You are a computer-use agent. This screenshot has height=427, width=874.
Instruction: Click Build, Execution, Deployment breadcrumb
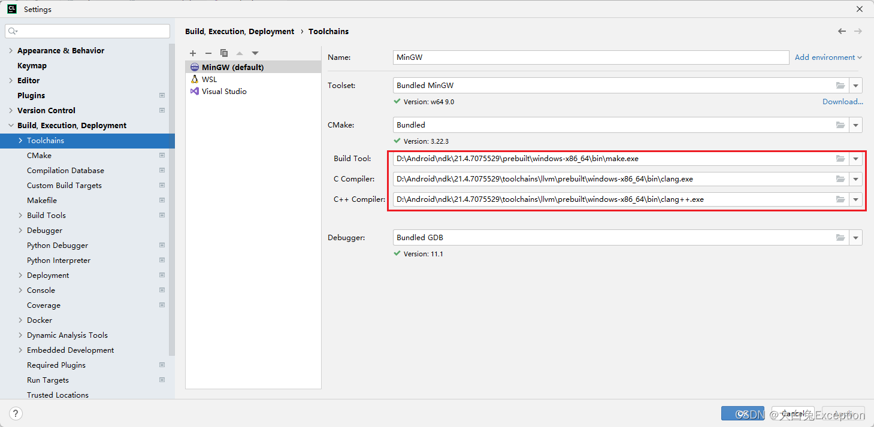coord(240,31)
